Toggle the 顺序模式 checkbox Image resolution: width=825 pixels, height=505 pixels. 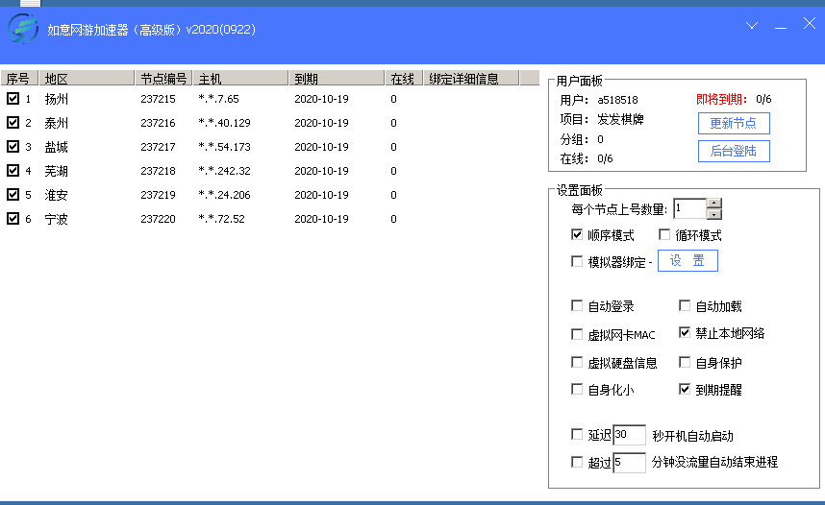click(x=577, y=234)
